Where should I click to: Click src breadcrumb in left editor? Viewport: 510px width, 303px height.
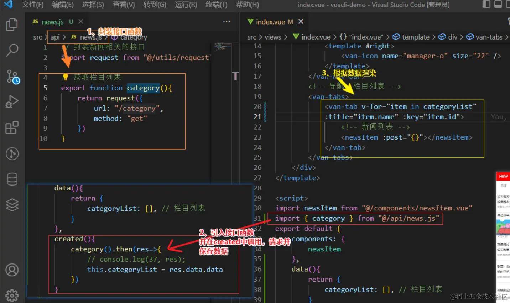click(x=37, y=37)
